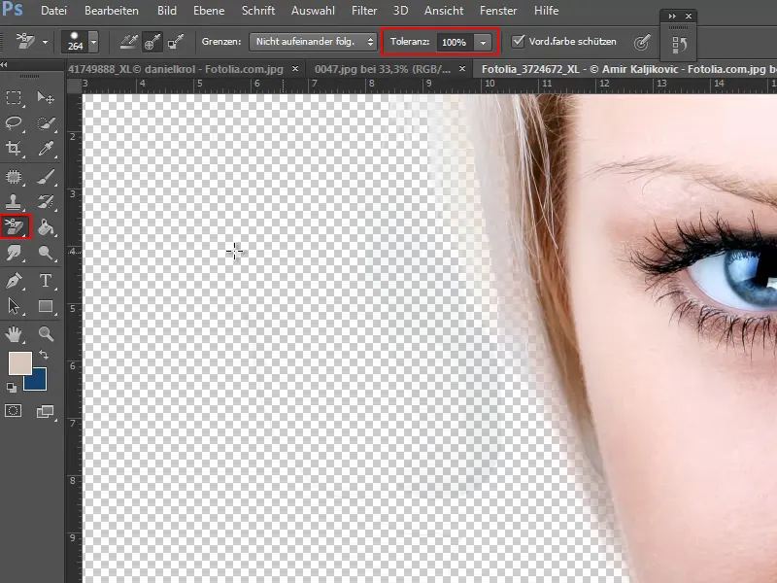The height and width of the screenshot is (583, 777).
Task: Select the Hand tool
Action: coord(14,333)
